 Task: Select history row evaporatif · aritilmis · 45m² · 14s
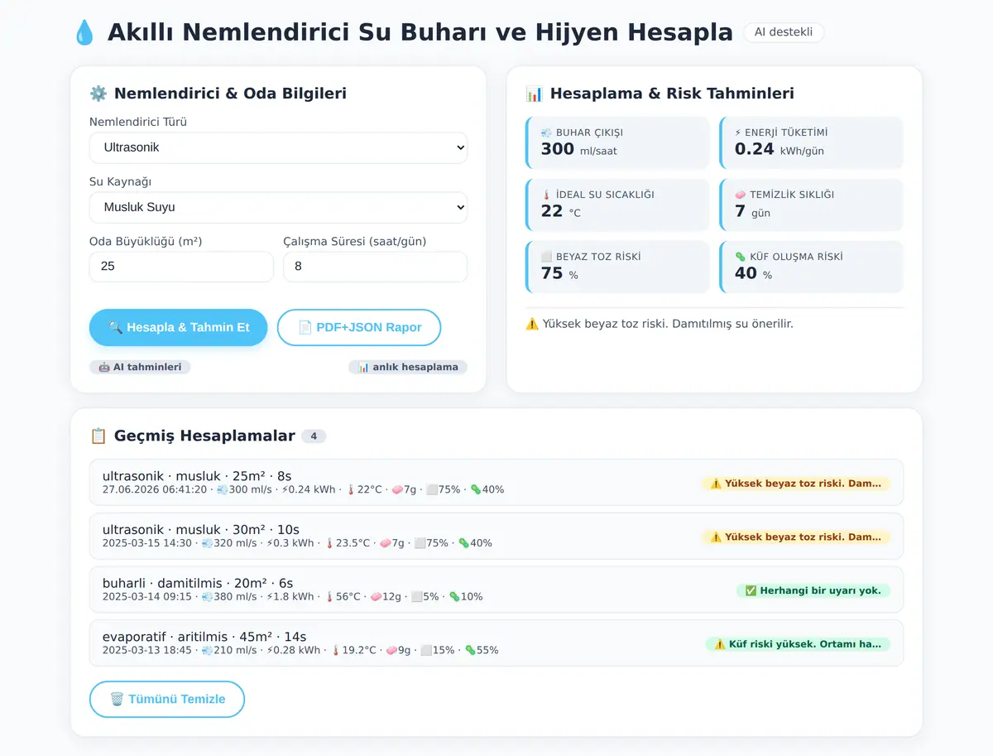(496, 643)
